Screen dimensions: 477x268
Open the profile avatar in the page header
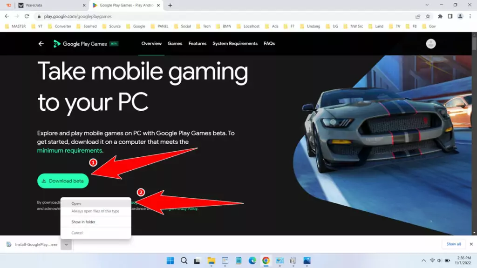pyautogui.click(x=431, y=43)
